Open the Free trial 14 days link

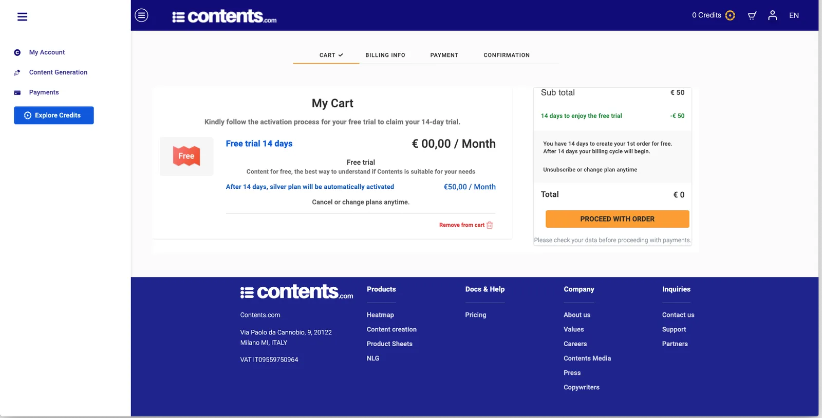(259, 144)
